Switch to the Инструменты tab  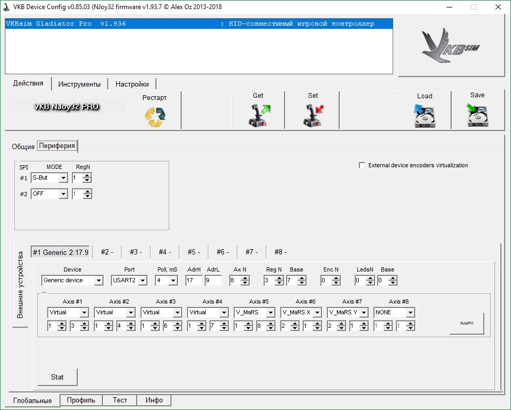click(79, 84)
